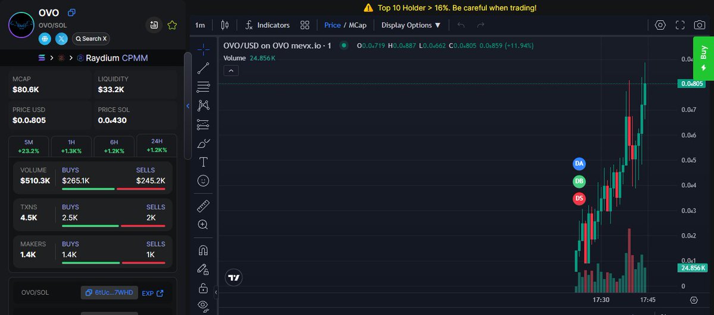The width and height of the screenshot is (714, 315).
Task: Select the chart patterns tool
Action: tap(203, 105)
